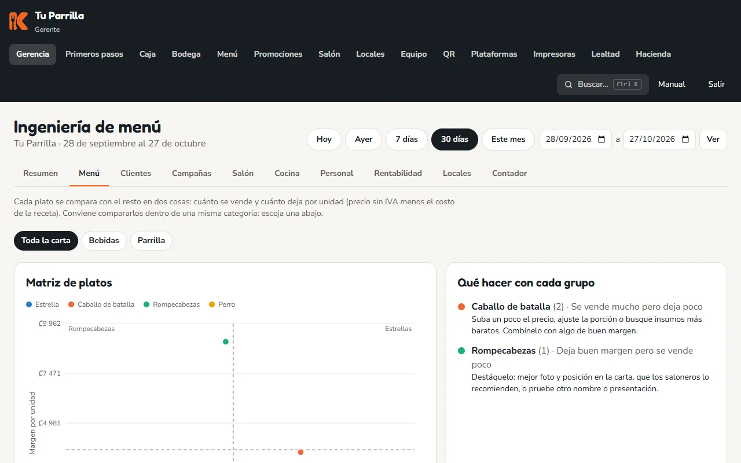Navigate to Bodega

coord(186,54)
